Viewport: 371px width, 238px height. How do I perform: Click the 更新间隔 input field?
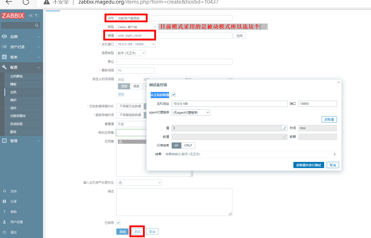click(136, 70)
